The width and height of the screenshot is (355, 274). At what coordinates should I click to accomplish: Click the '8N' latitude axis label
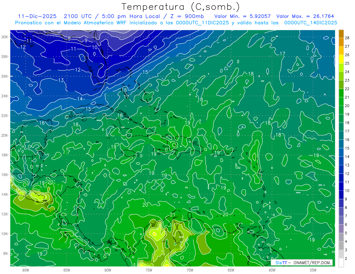6,253
